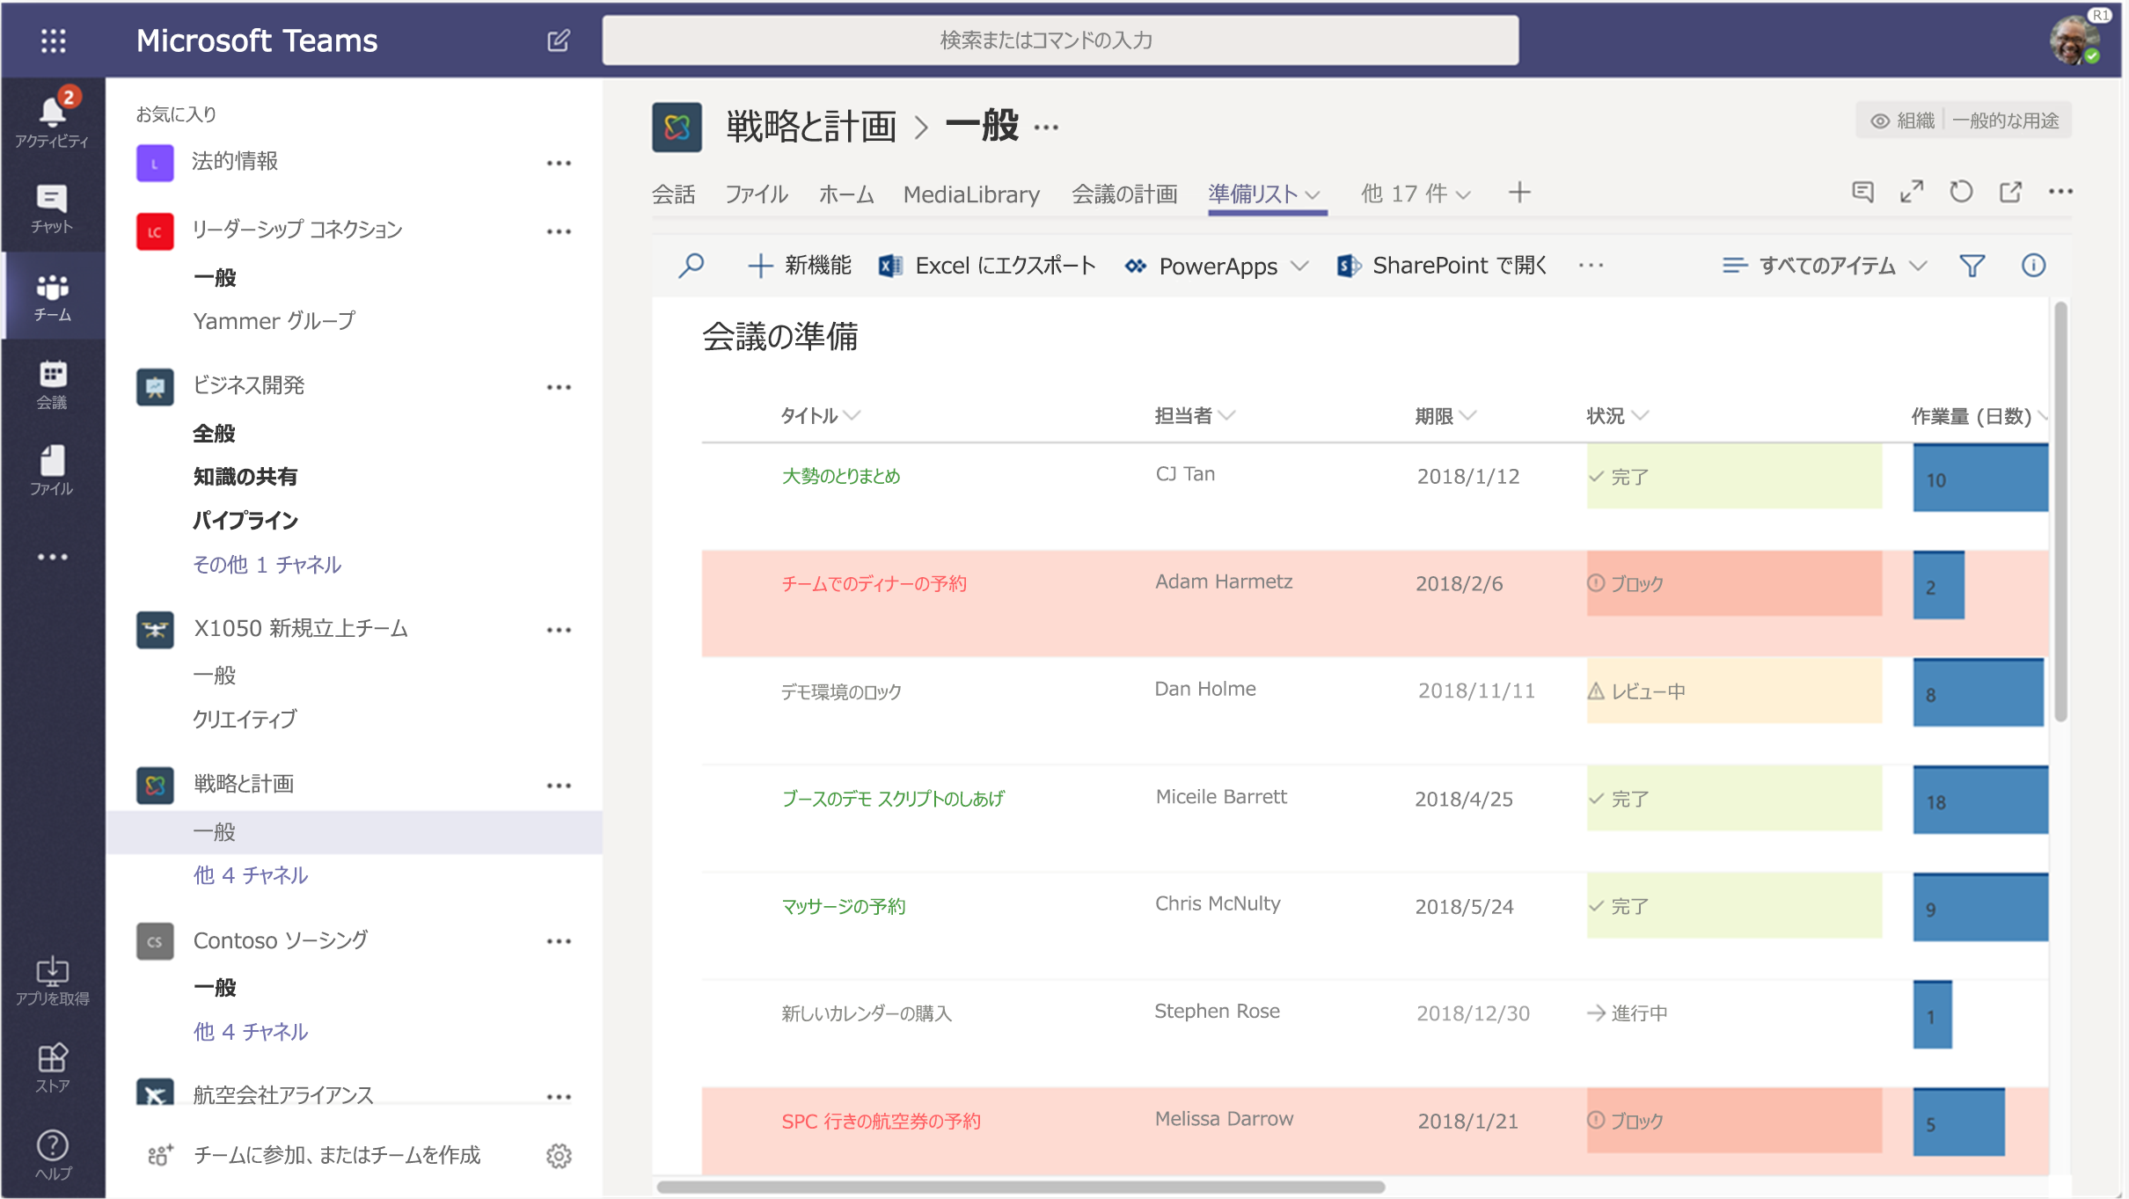
Task: Open the 担当者 column header menu
Action: (1195, 415)
